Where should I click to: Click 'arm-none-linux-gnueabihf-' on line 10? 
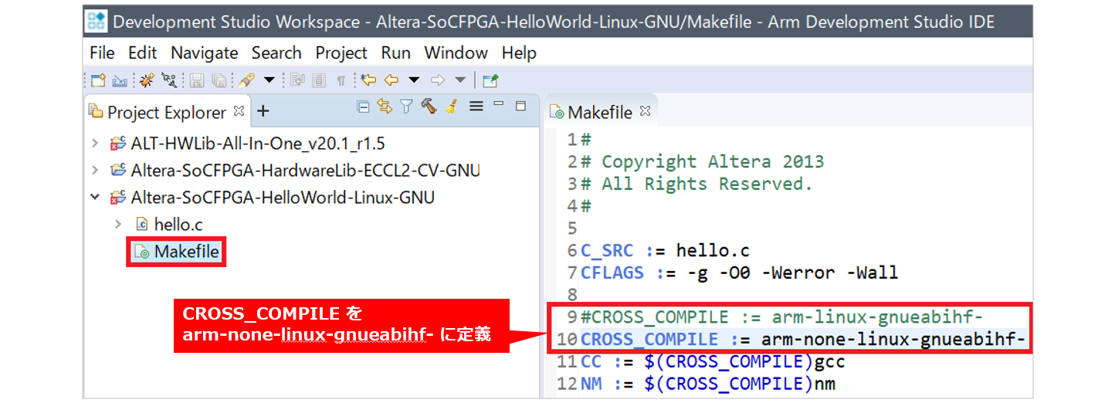893,340
